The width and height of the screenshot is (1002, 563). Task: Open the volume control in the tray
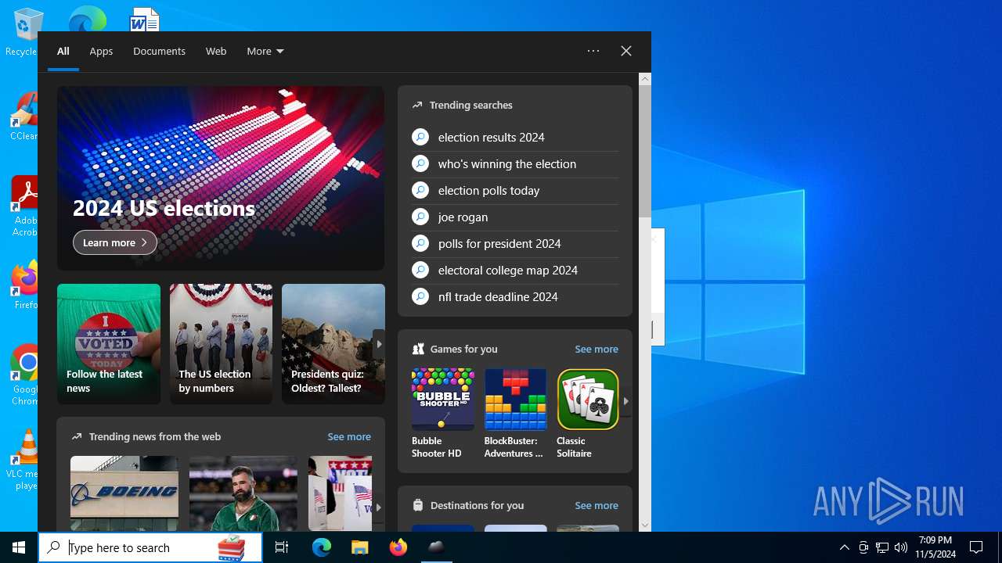point(901,547)
